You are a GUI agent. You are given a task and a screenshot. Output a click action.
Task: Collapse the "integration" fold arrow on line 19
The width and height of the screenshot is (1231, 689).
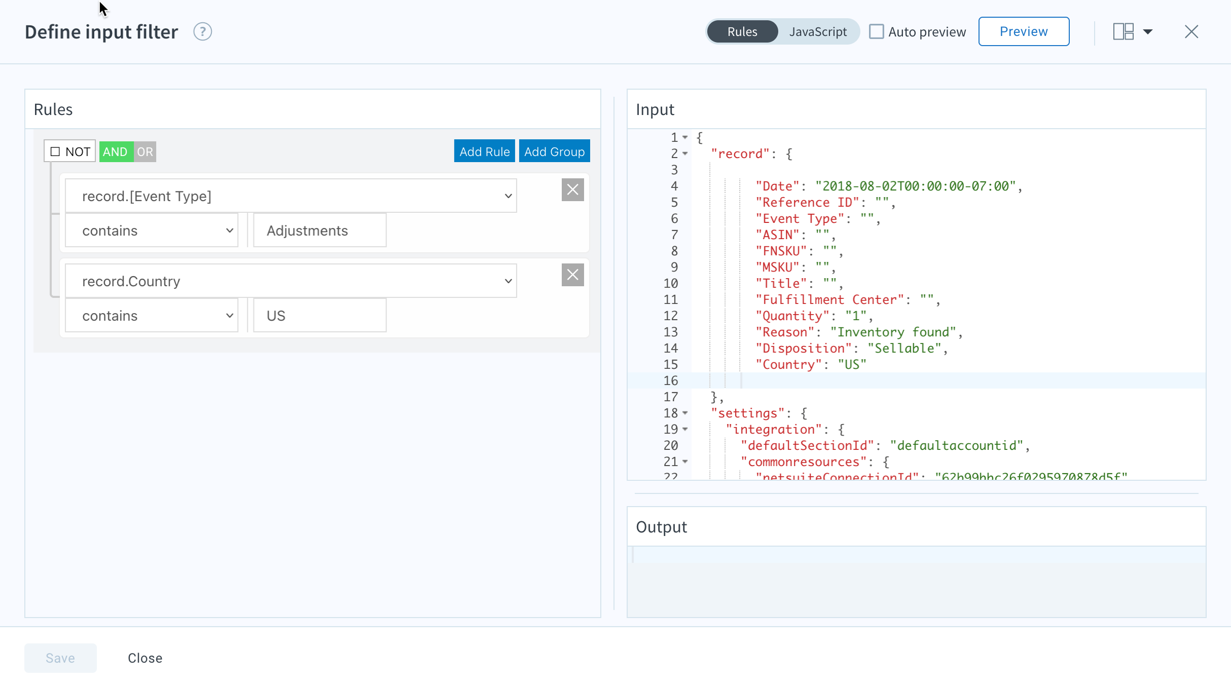(685, 429)
